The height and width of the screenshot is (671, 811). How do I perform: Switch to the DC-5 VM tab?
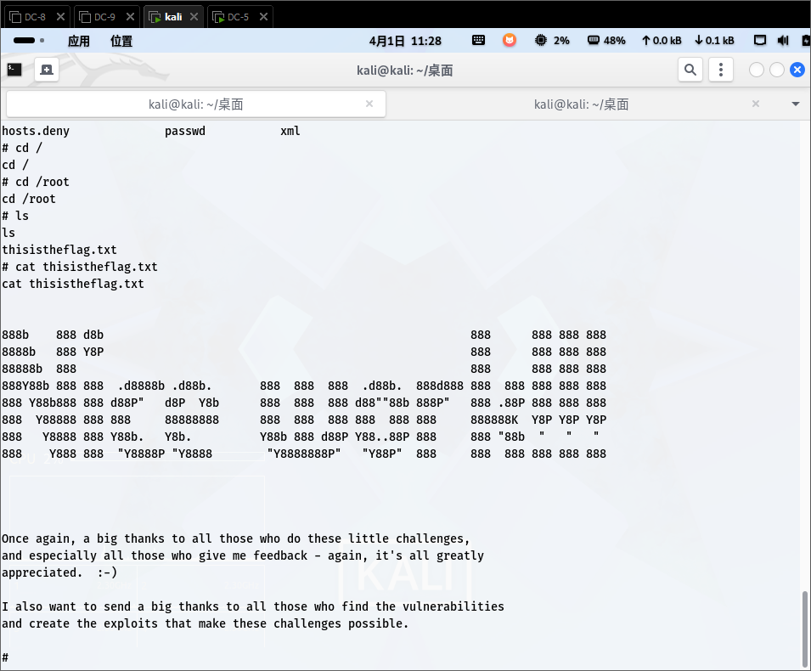pyautogui.click(x=238, y=16)
